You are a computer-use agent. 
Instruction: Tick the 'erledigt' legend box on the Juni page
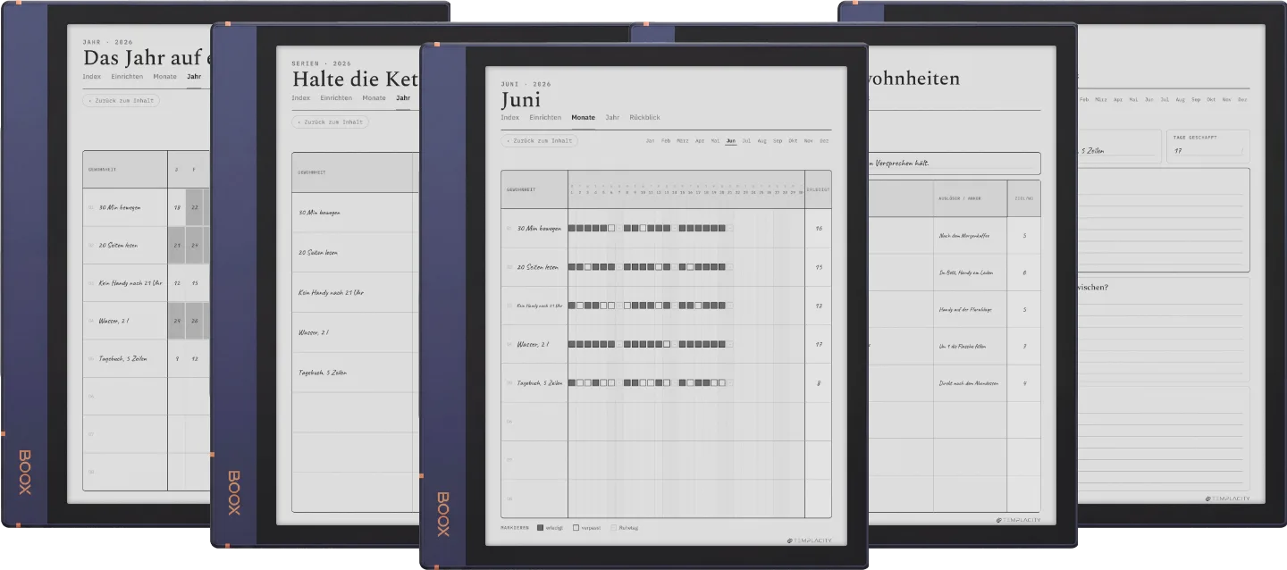click(x=541, y=528)
